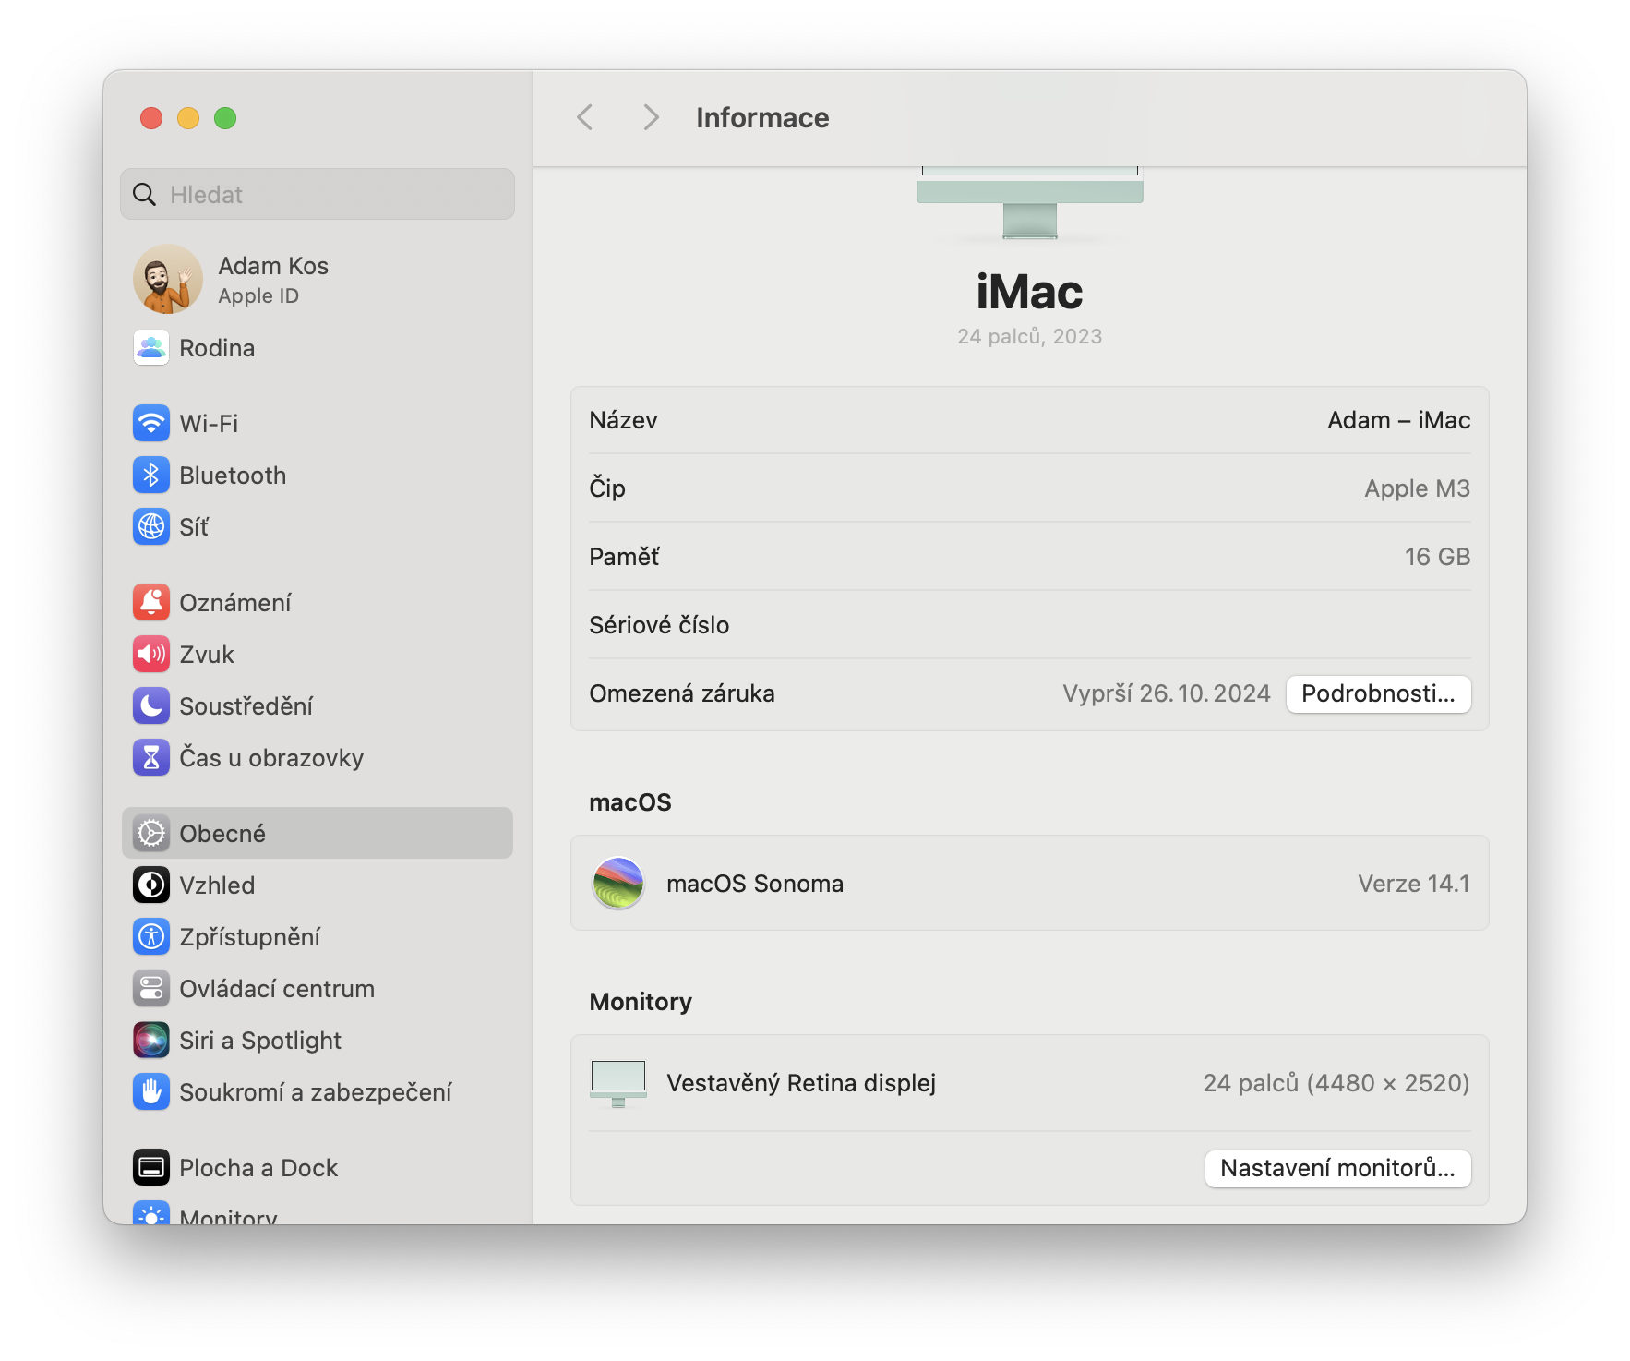Open Zpřístupnění accessibility label
Viewport: 1630px width, 1361px height.
click(250, 937)
